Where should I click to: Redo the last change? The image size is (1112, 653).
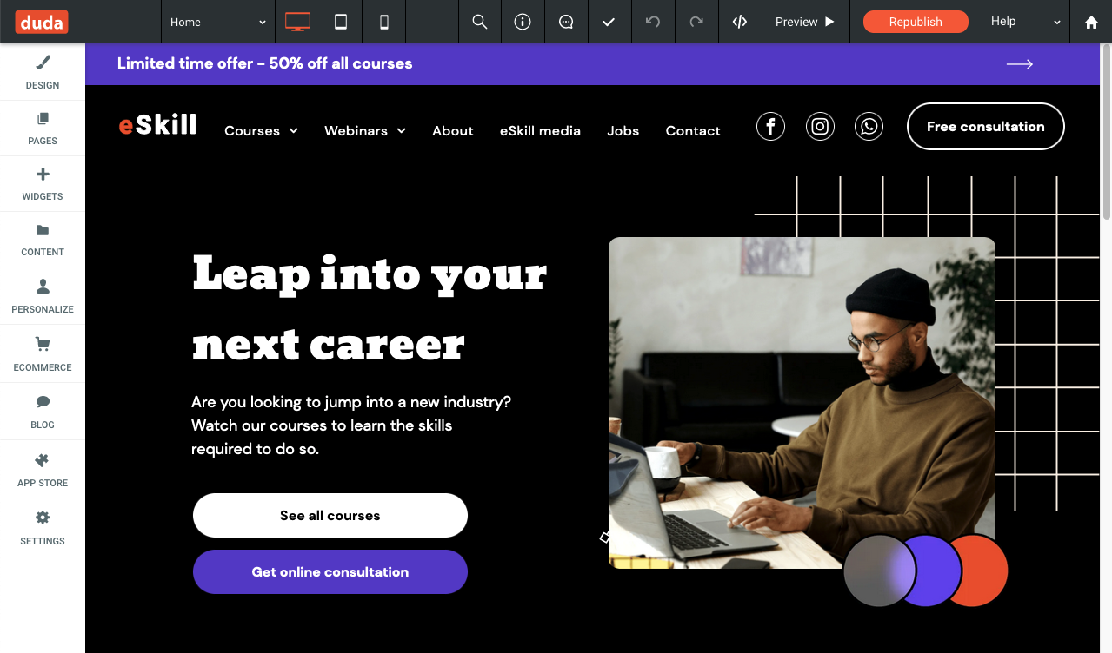[x=696, y=22]
